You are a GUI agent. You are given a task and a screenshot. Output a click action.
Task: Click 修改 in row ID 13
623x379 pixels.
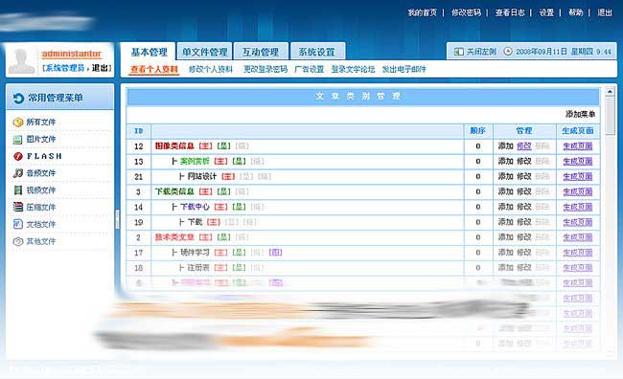[523, 162]
